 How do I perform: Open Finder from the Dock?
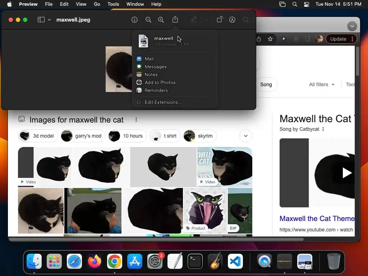[x=34, y=261]
